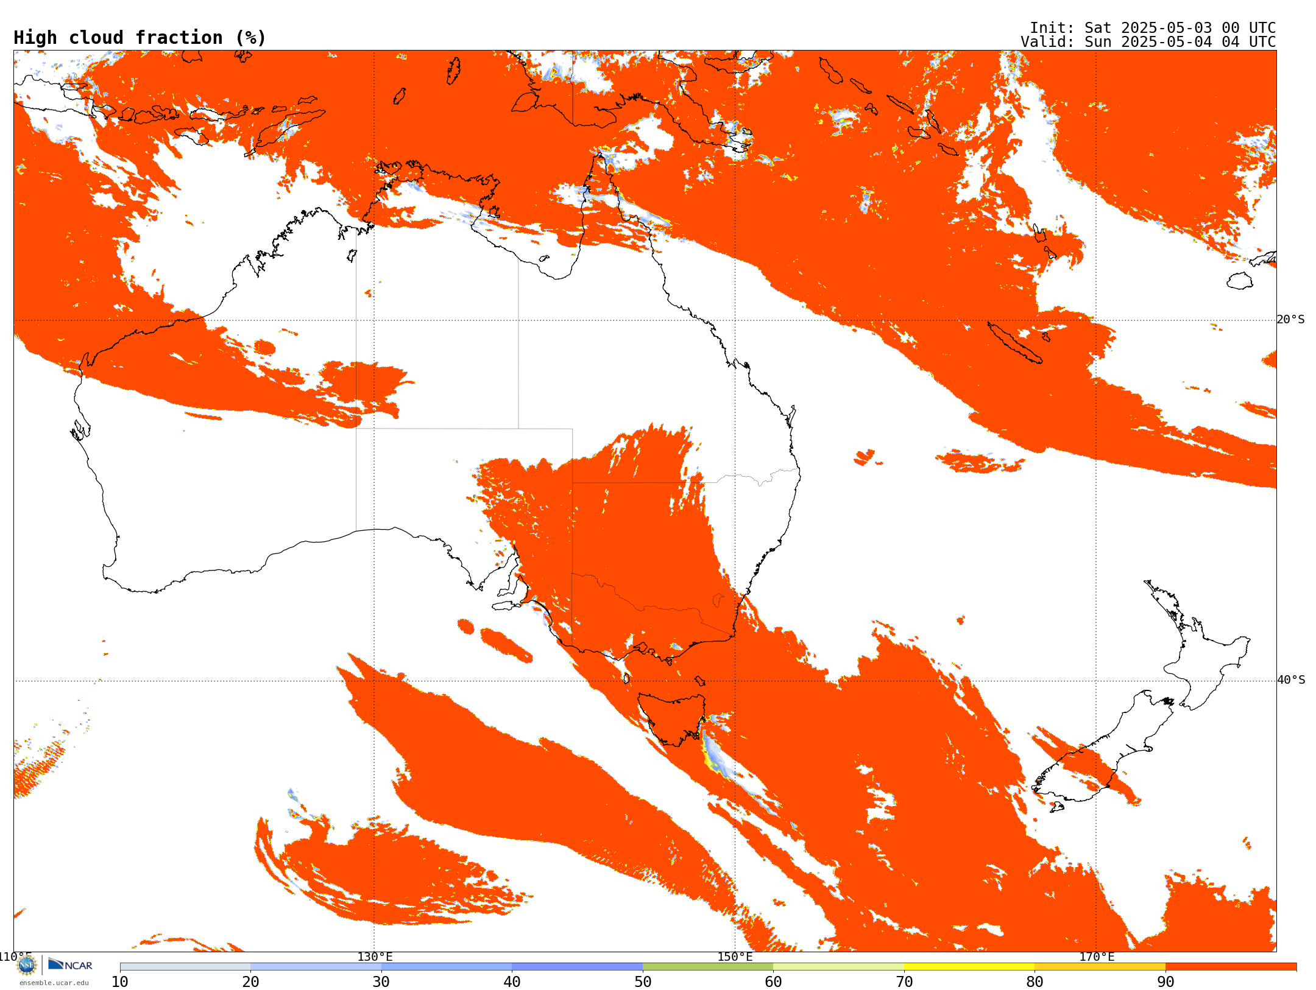This screenshot has width=1316, height=990.
Task: Click the colorbar label '90'
Action: click(1166, 982)
